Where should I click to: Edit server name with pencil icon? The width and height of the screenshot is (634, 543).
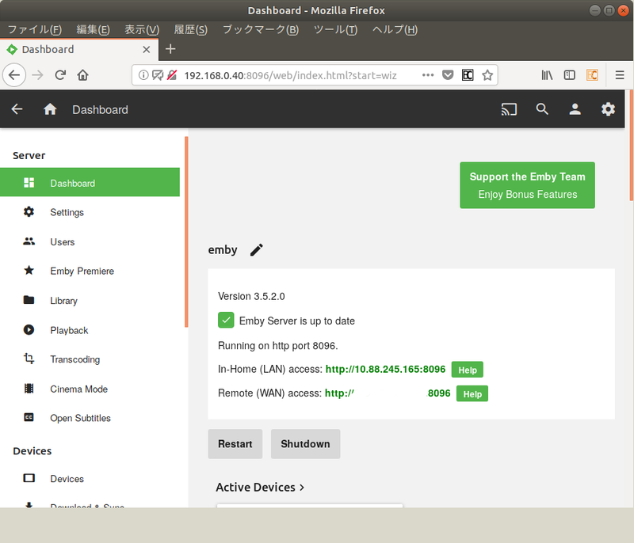256,250
